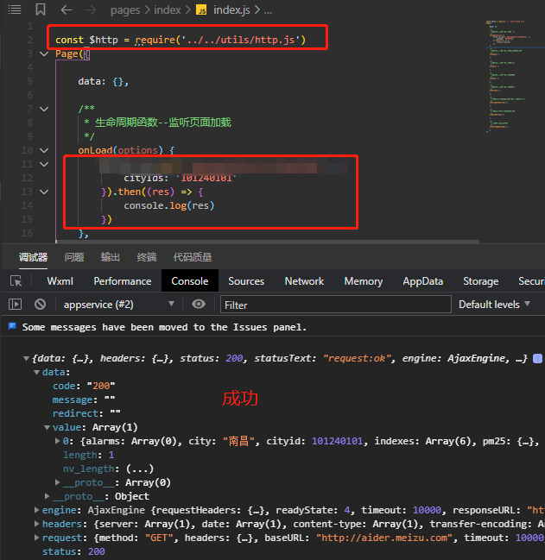This screenshot has height=560, width=545.
Task: Click the data: {}, code line
Action: point(104,81)
